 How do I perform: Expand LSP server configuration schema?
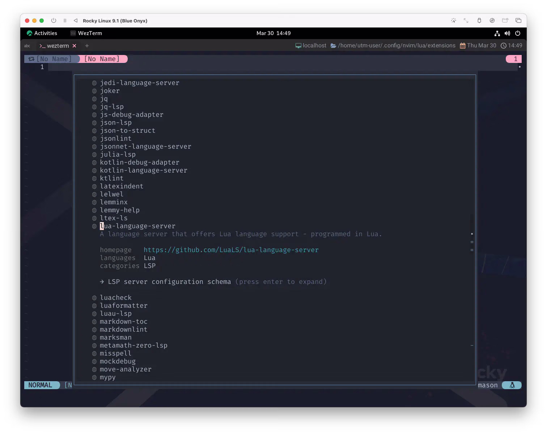(x=213, y=282)
